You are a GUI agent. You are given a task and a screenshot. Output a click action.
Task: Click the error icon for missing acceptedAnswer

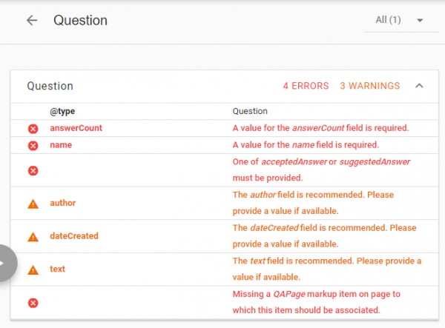pos(33,170)
